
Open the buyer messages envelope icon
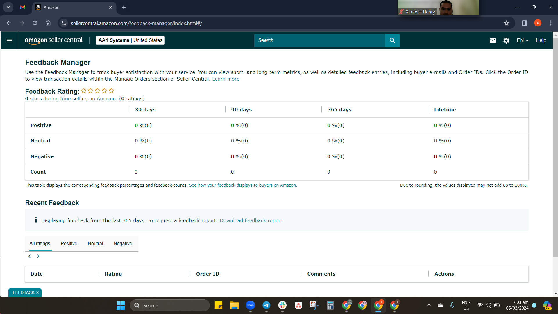(x=493, y=40)
